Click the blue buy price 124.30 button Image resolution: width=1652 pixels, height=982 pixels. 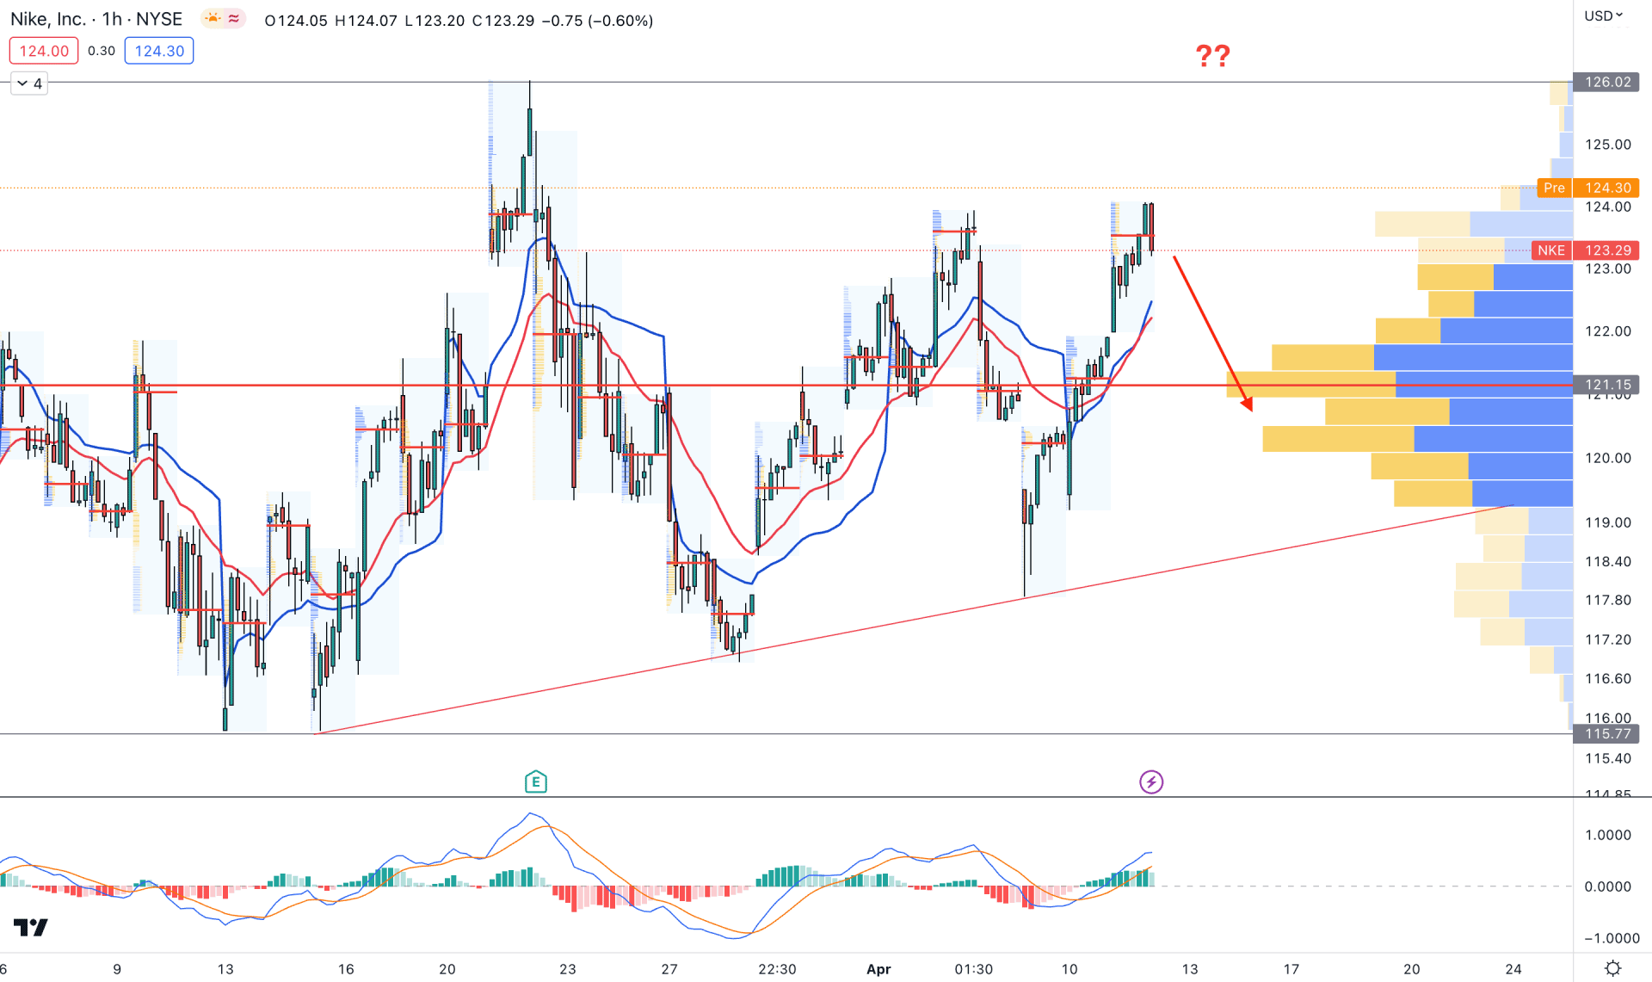coord(159,51)
